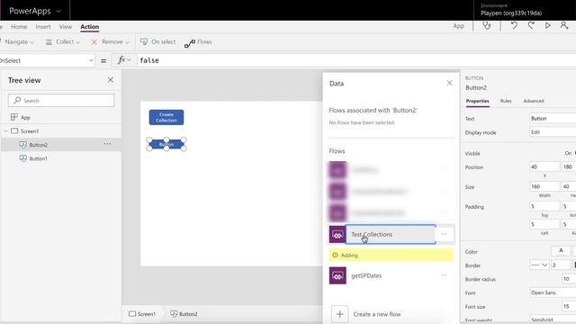The width and height of the screenshot is (576, 324).
Task: Open Test Collections more options ellipsis
Action: (x=444, y=234)
